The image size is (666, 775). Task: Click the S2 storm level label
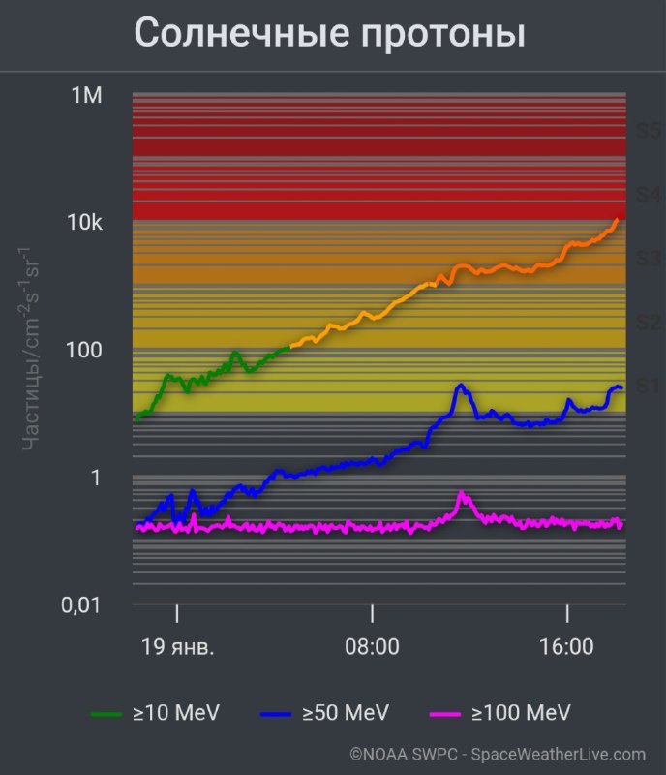pos(649,322)
